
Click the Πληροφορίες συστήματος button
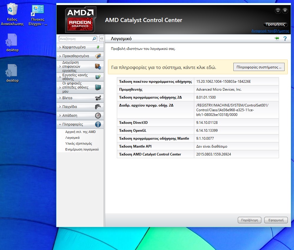(x=259, y=67)
